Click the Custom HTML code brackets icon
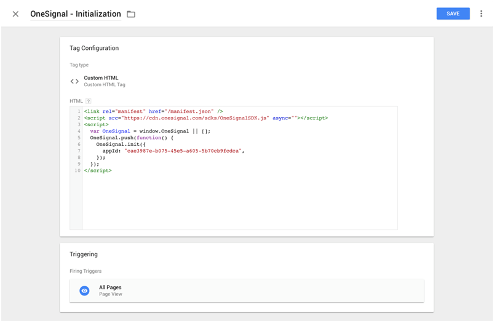The width and height of the screenshot is (494, 322). pyautogui.click(x=74, y=81)
